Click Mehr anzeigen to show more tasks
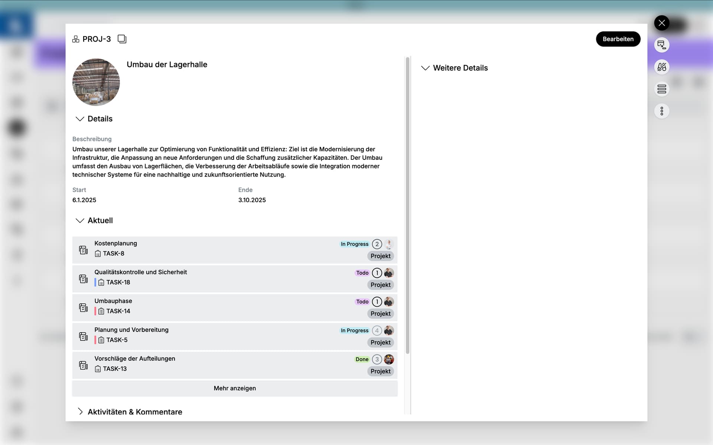This screenshot has height=445, width=713. click(x=235, y=388)
